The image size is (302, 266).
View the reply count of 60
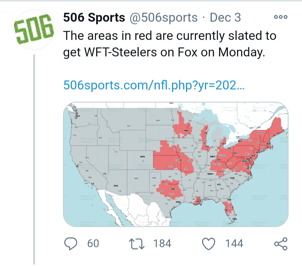point(93,243)
